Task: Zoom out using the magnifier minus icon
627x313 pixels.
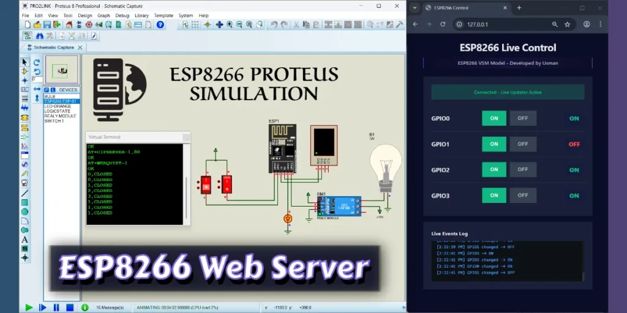Action: tap(239, 24)
